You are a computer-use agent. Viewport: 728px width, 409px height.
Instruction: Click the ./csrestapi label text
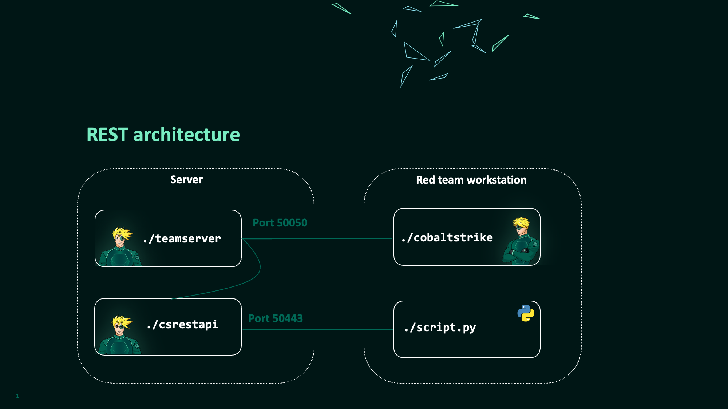[x=182, y=324]
